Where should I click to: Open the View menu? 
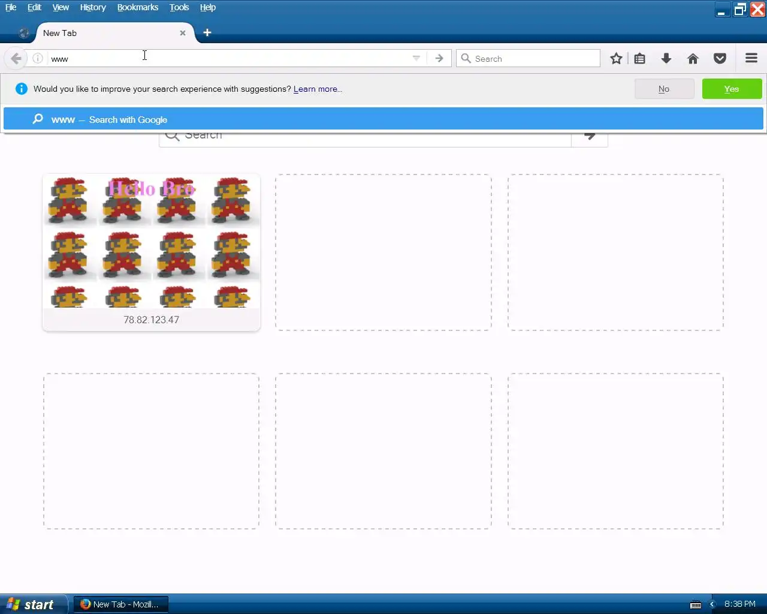point(61,7)
